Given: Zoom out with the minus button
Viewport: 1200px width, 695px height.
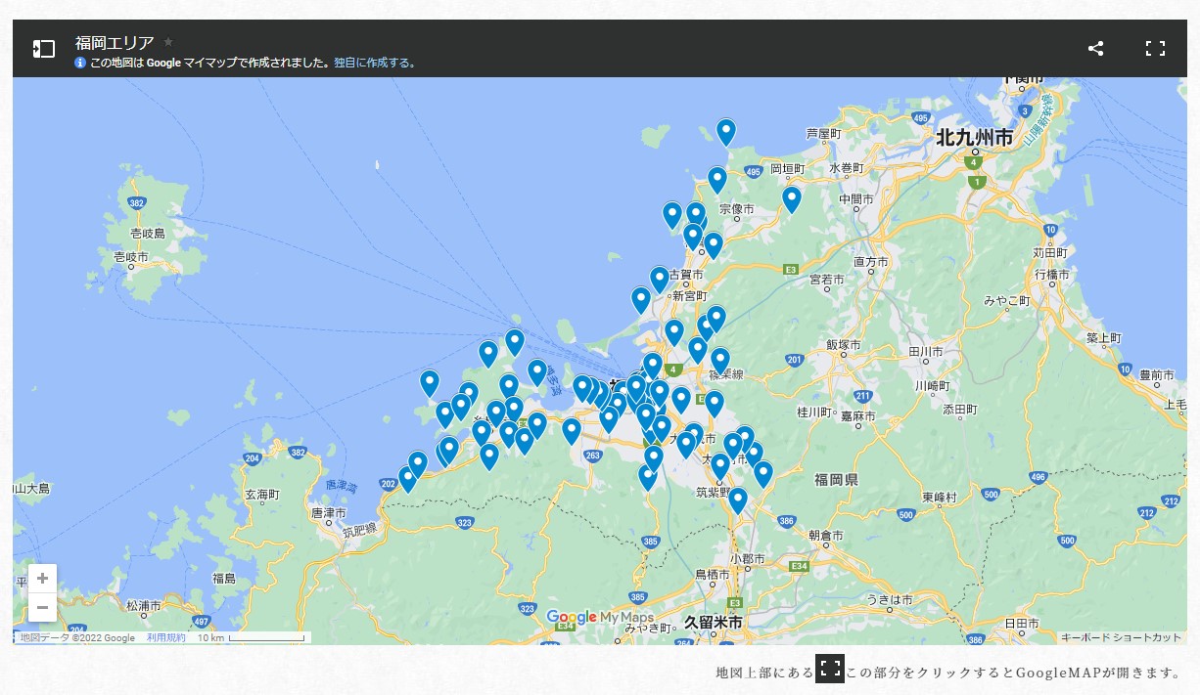Looking at the screenshot, I should click(42, 607).
